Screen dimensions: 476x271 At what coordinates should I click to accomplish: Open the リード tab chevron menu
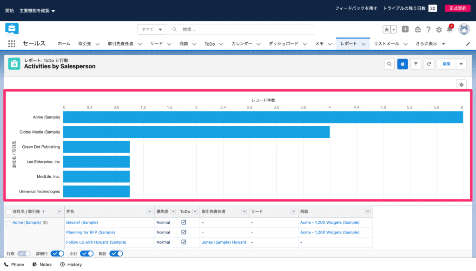tap(169, 44)
